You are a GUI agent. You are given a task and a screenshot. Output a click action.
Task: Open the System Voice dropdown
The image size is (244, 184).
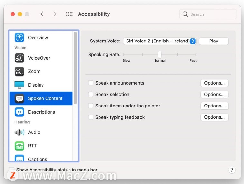160,41
